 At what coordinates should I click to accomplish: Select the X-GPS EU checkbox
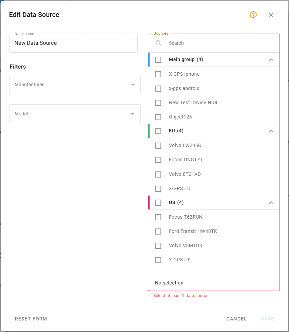click(158, 188)
